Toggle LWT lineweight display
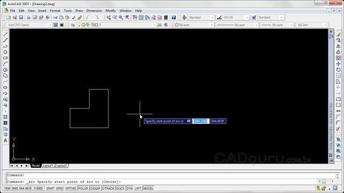The image size is (344, 193). [138, 188]
